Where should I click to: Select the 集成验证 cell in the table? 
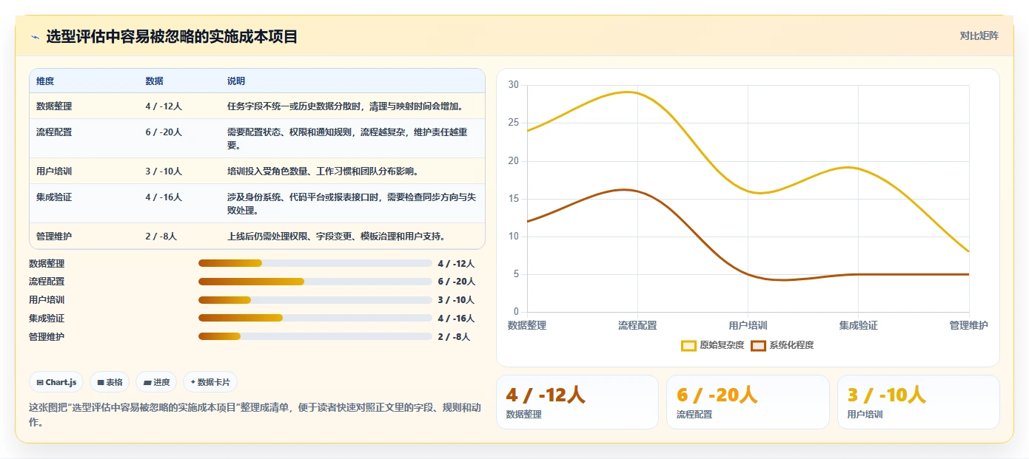click(x=54, y=197)
